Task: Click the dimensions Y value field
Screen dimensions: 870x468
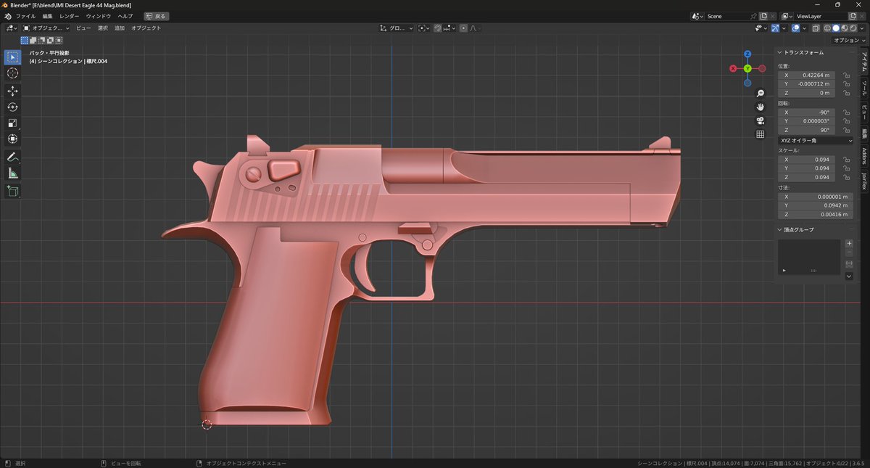Action: (x=816, y=205)
